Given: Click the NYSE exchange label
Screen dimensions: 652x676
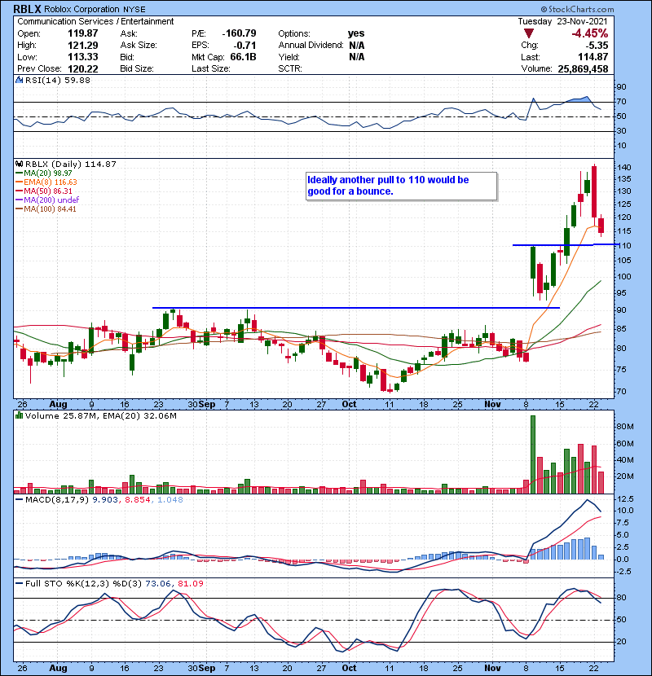Looking at the screenshot, I should [x=134, y=10].
